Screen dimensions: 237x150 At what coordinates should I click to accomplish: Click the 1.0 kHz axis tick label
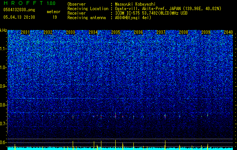point(3,67)
